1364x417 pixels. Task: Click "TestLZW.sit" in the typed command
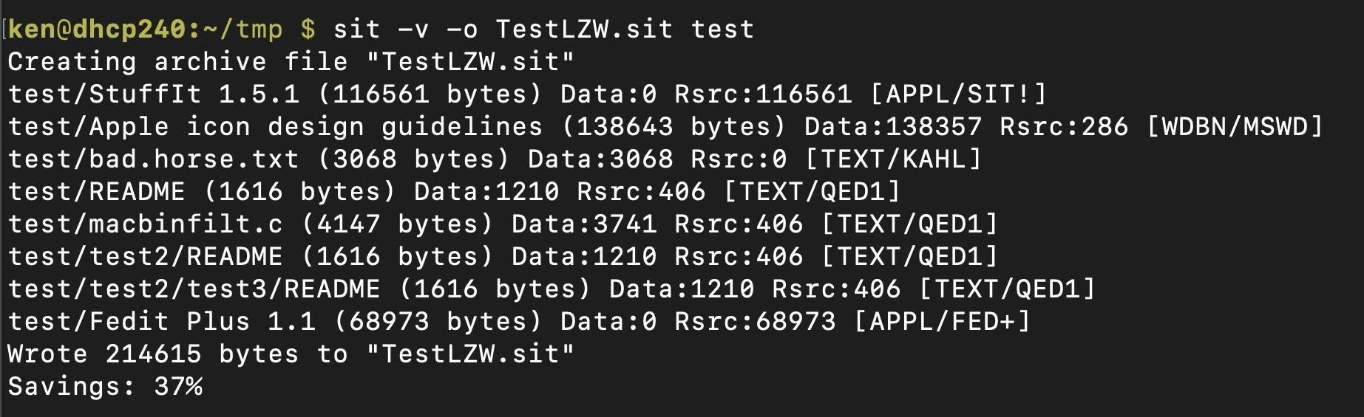584,29
